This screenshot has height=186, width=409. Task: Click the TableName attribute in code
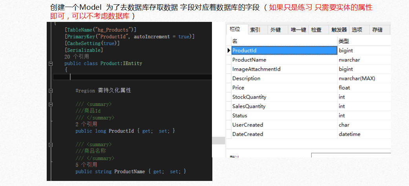click(x=80, y=30)
